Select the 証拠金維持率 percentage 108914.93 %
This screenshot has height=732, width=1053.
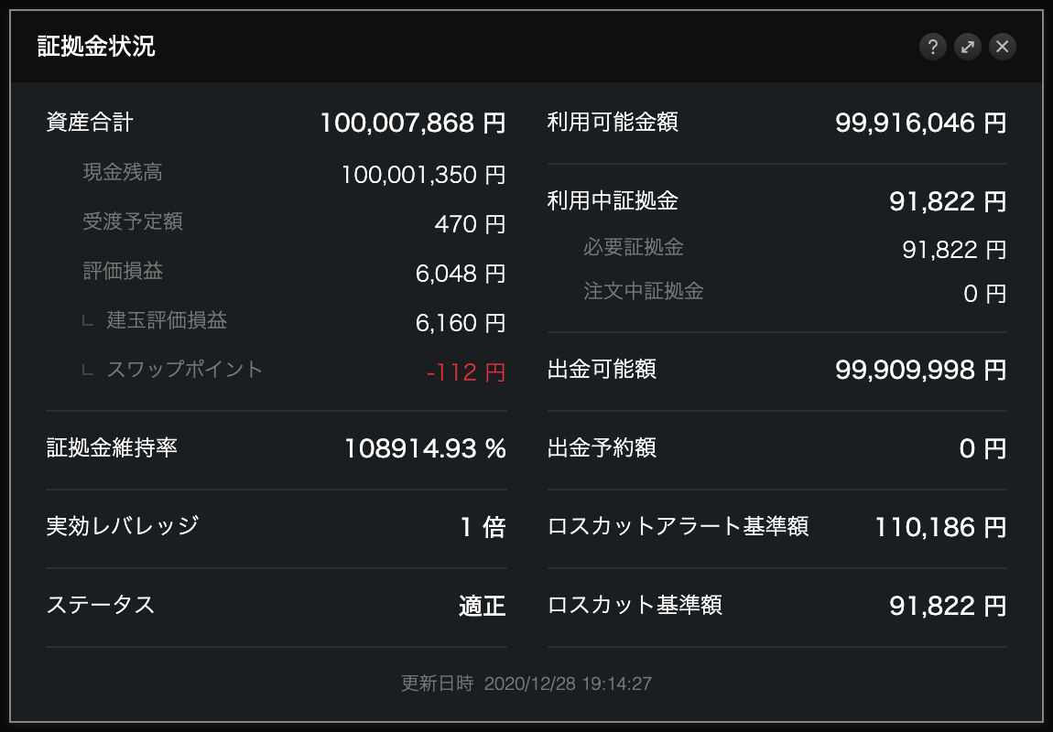(x=425, y=448)
